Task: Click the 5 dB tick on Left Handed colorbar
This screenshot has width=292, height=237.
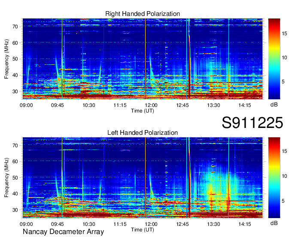Action: click(283, 201)
